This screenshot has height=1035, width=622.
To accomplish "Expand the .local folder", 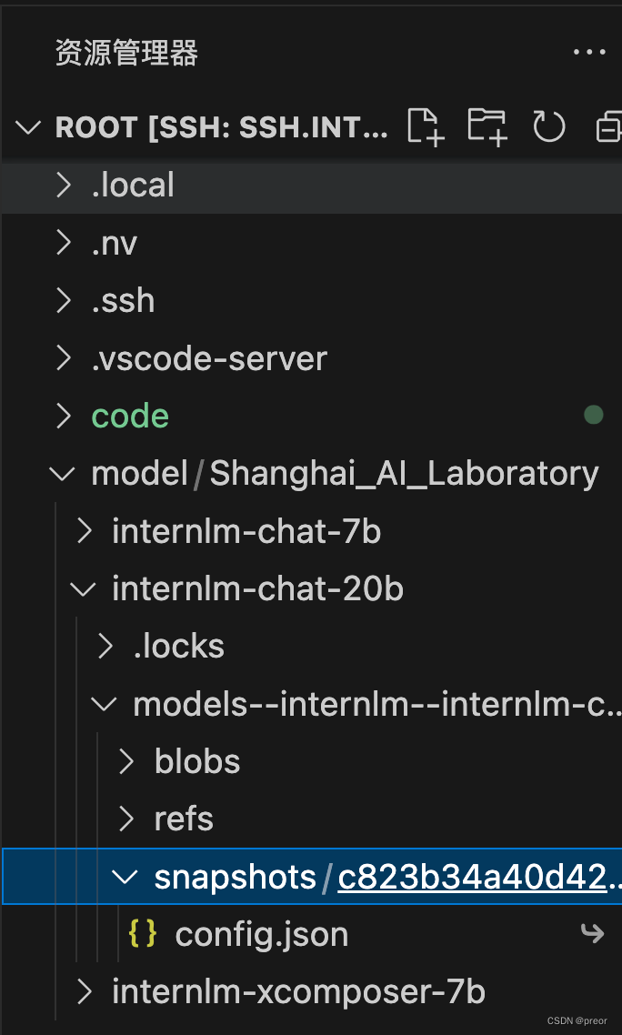I will click(63, 185).
